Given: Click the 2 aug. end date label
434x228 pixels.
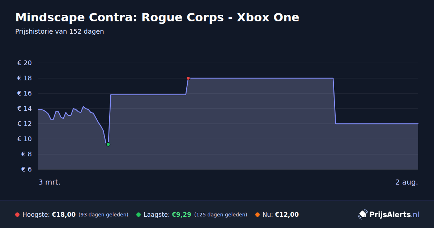Looking at the screenshot, I should [407, 182].
